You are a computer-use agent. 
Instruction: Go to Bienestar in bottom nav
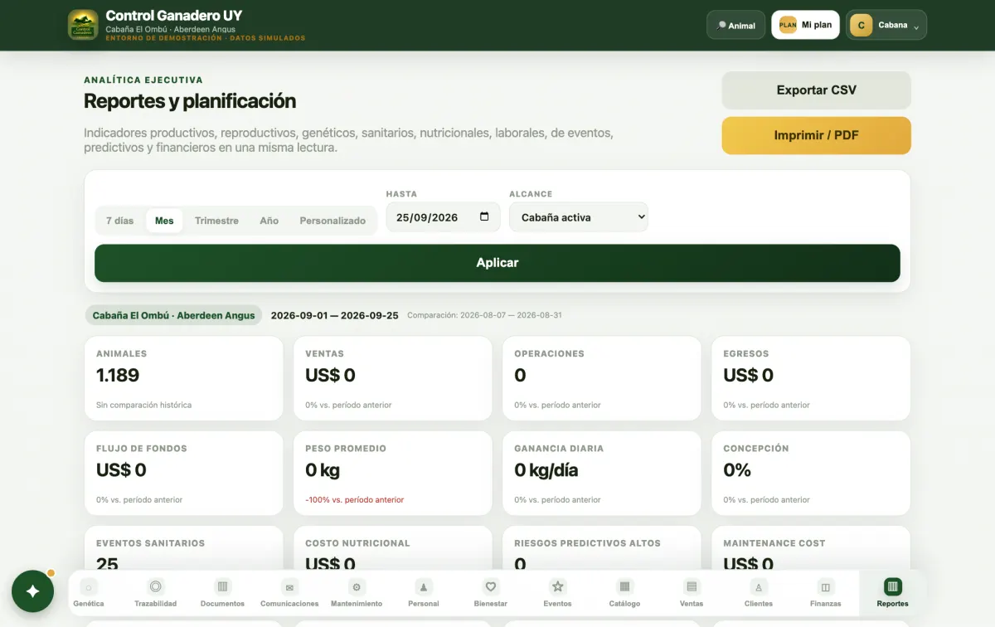[x=491, y=593]
